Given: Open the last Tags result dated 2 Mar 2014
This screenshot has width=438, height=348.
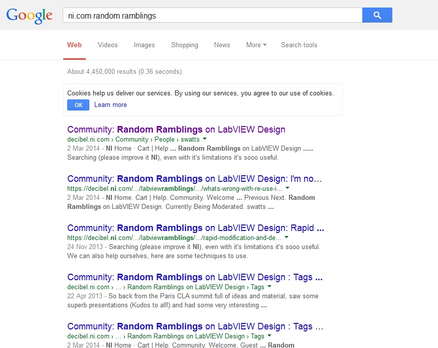Looking at the screenshot, I should tap(195, 326).
